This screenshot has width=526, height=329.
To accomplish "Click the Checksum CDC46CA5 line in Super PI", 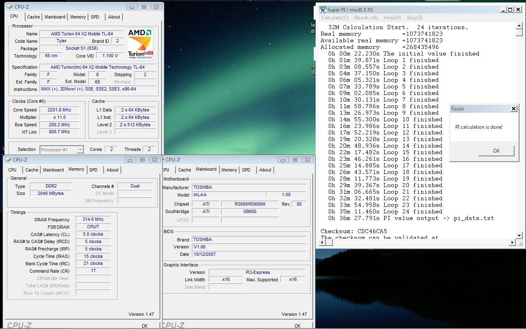I will pyautogui.click(x=354, y=231).
